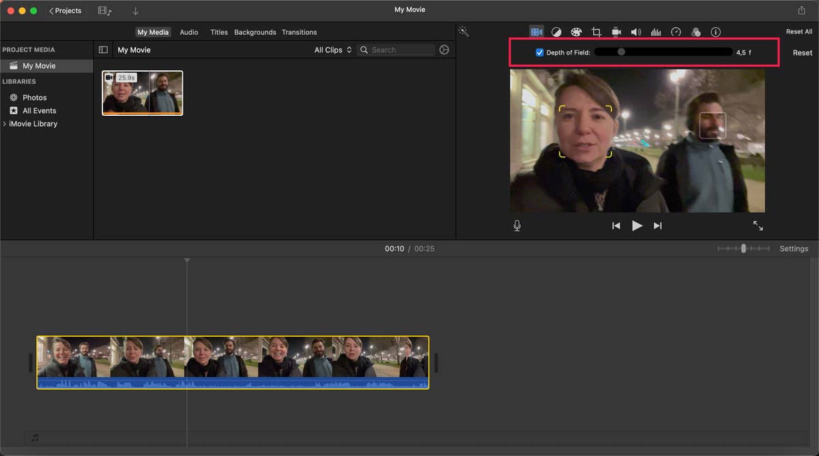This screenshot has width=819, height=456.
Task: Switch to the Transitions tab
Action: click(x=299, y=32)
